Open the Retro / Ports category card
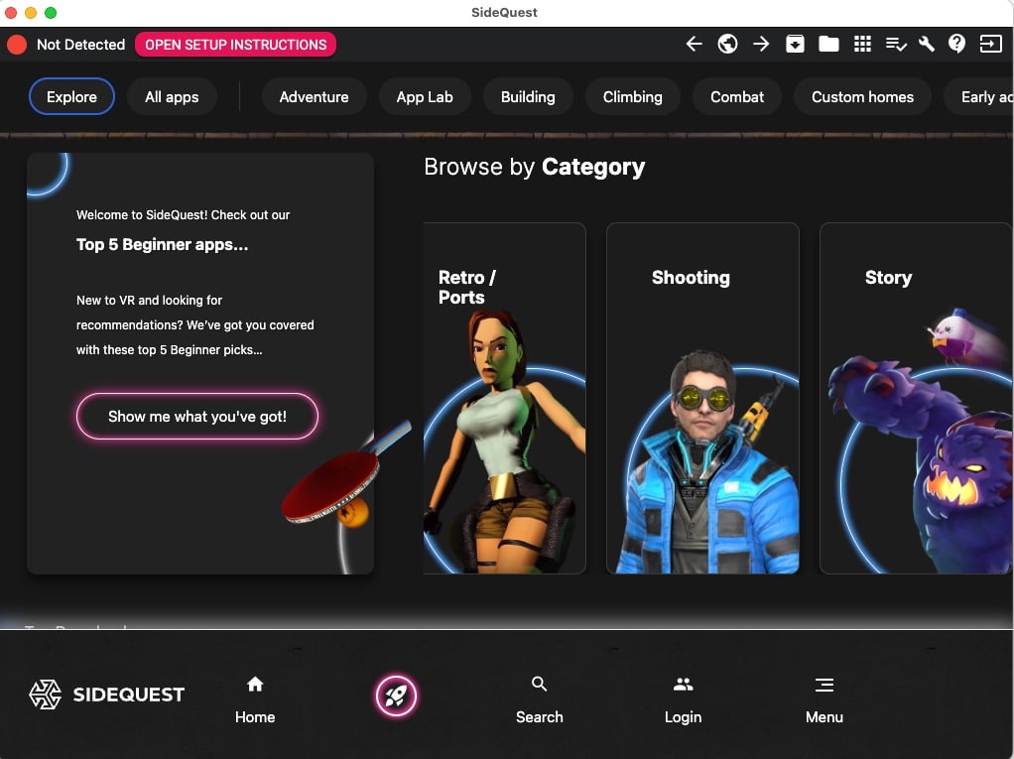This screenshot has height=759, width=1014. (504, 397)
